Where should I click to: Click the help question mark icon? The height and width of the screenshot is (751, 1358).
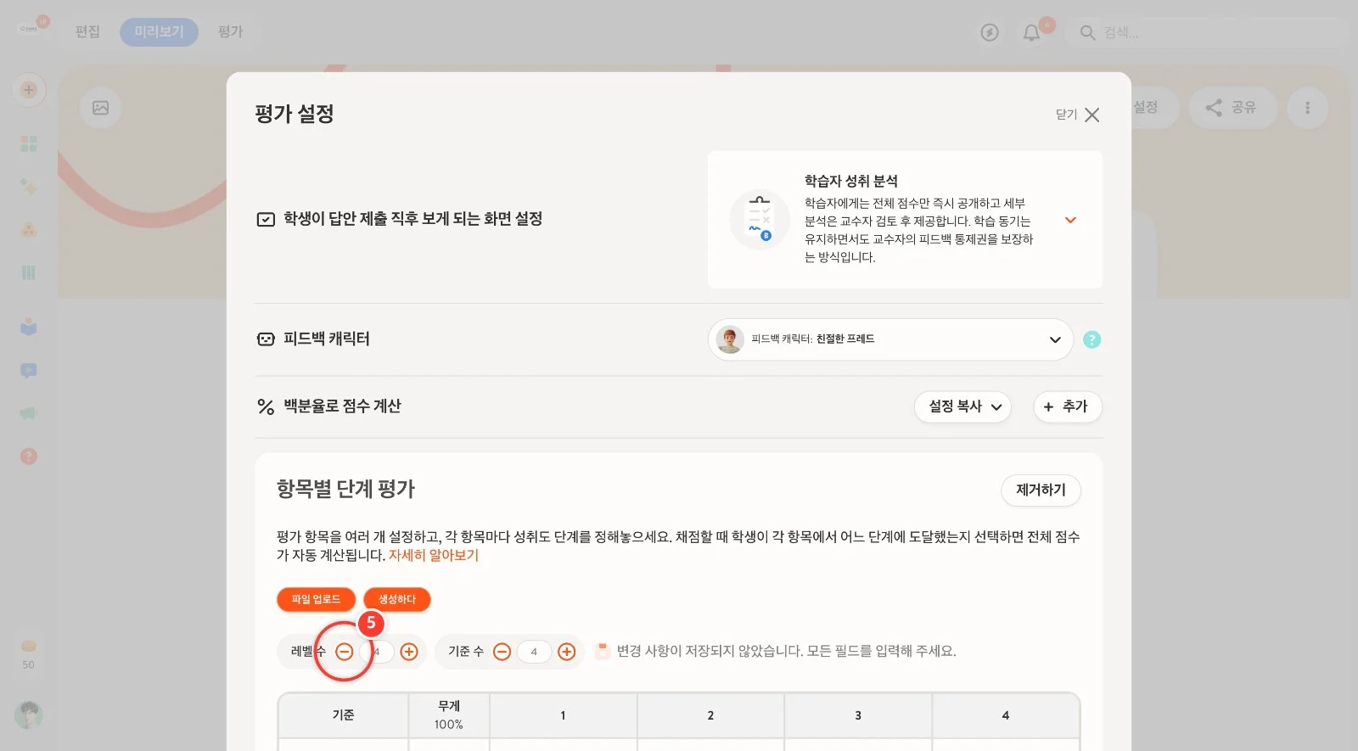(x=1092, y=339)
